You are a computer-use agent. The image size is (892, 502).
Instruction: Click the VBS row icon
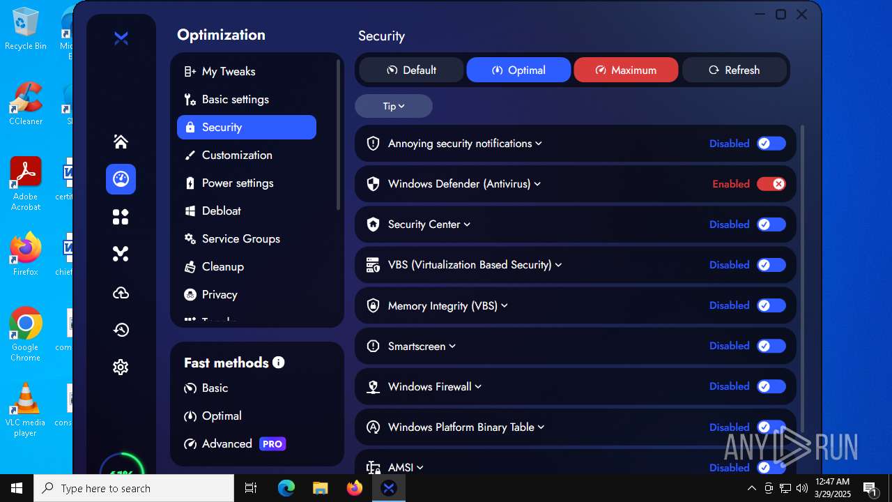(373, 265)
